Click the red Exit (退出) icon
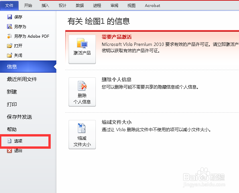The image size is (239, 193). [x=10, y=151]
